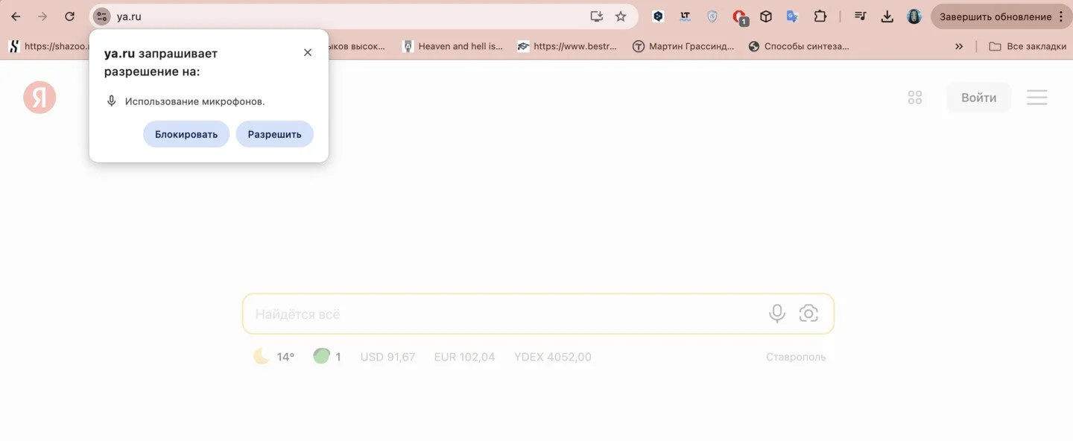
Task: Open the media controls icon
Action: coord(860,16)
